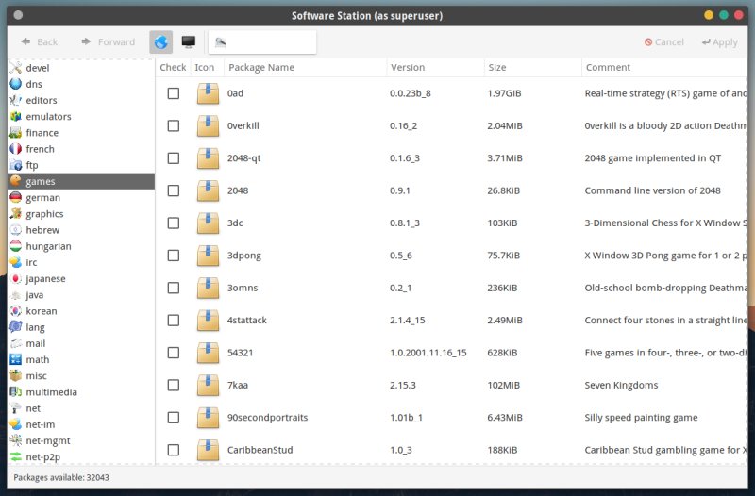The image size is (755, 496).
Task: Click the Cancel button
Action: click(x=664, y=42)
